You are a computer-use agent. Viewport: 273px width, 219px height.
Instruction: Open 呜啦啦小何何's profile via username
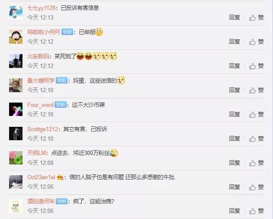(x=44, y=32)
